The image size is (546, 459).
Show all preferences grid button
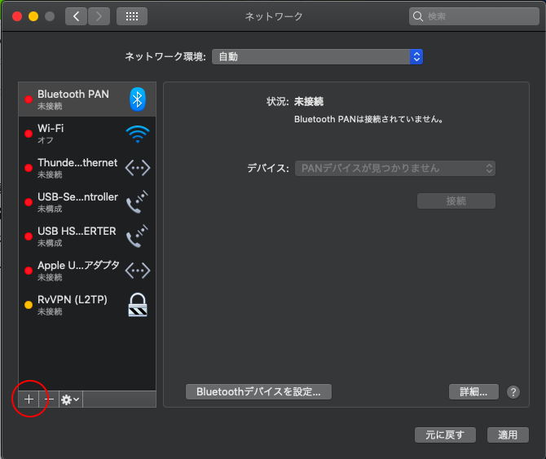[132, 16]
